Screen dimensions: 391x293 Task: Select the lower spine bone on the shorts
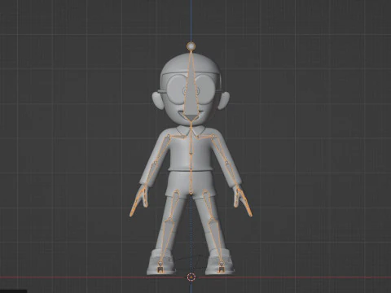(x=191, y=182)
